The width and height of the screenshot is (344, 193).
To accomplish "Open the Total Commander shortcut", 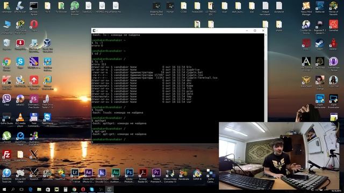I will 34,120.
